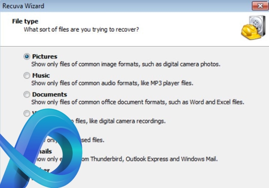Viewport: 269px width, 188px height.
Task: Click the 'Pictures' option label
Action: click(x=45, y=56)
